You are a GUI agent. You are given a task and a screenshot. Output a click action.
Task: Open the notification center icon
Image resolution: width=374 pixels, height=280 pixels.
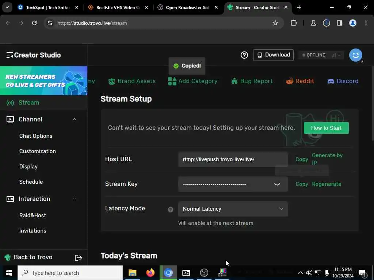point(363,273)
